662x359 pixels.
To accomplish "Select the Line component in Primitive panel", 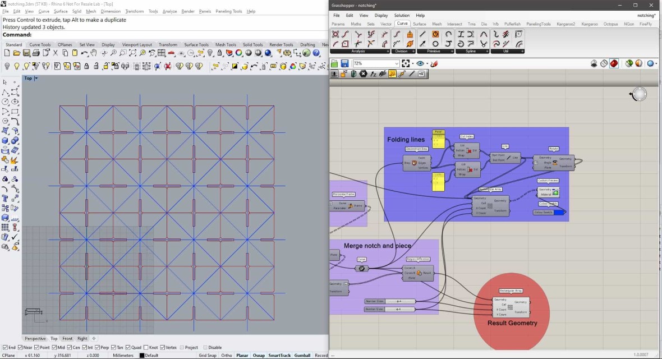I will click(x=422, y=34).
